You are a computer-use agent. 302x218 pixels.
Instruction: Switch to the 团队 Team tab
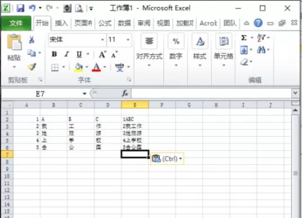[x=229, y=23]
